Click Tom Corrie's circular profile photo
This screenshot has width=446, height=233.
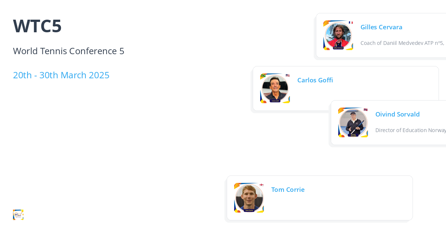point(249,198)
